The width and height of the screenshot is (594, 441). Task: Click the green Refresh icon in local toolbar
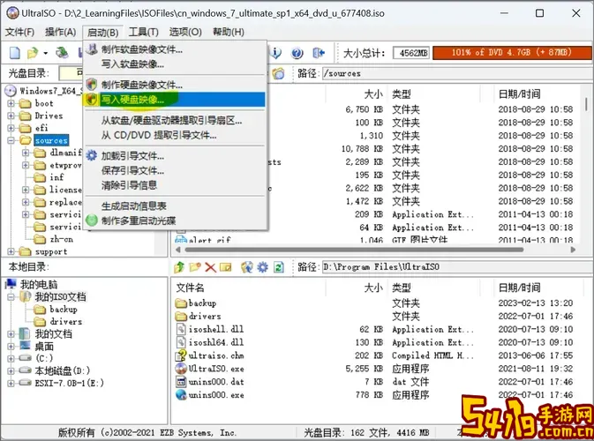point(278,267)
